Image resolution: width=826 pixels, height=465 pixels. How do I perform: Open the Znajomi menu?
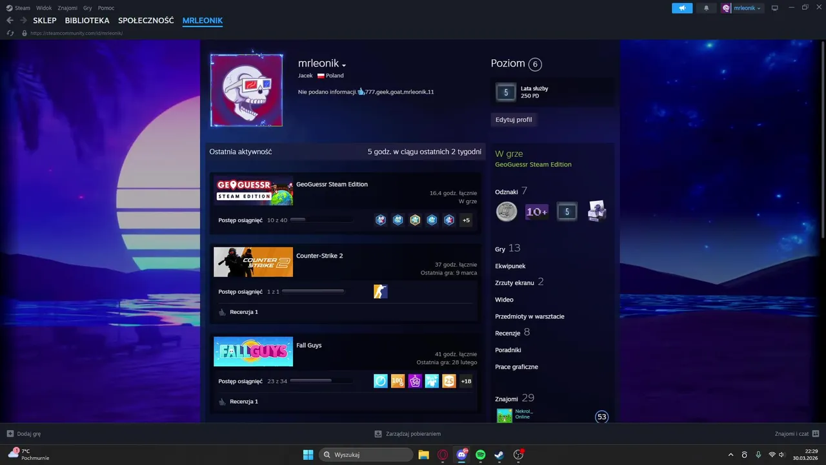pyautogui.click(x=67, y=8)
